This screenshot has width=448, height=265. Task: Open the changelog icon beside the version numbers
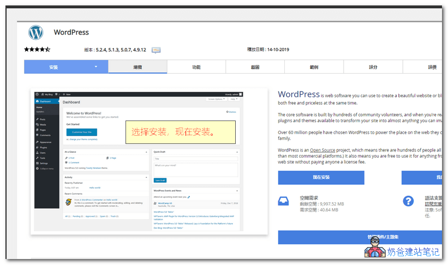(x=156, y=50)
